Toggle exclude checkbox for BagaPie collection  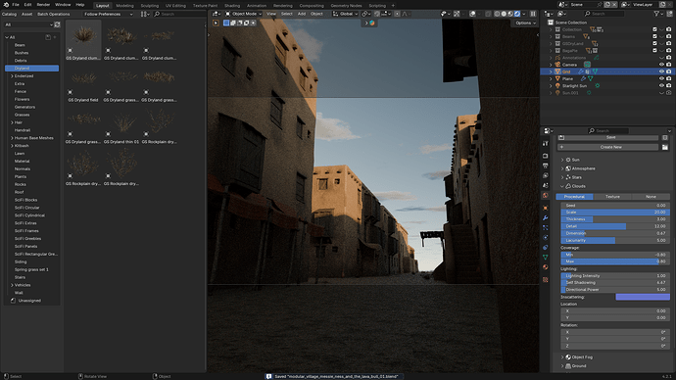[x=654, y=50]
